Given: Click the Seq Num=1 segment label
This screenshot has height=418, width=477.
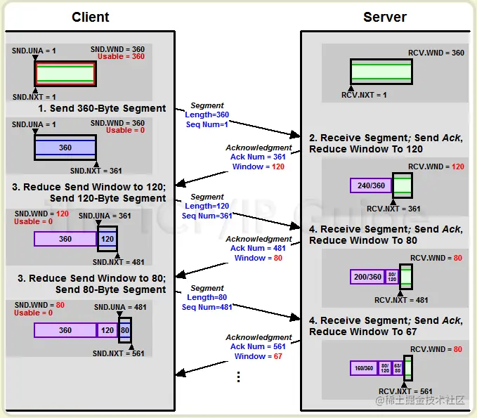Looking at the screenshot, I should click(x=207, y=124).
